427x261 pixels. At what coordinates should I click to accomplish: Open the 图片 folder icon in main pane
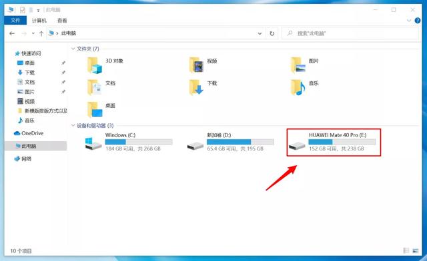(298, 65)
